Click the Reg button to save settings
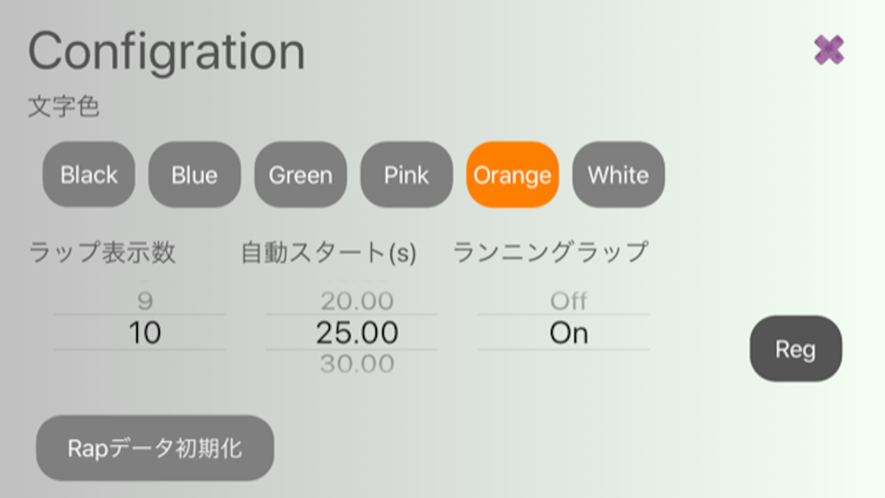 (796, 349)
